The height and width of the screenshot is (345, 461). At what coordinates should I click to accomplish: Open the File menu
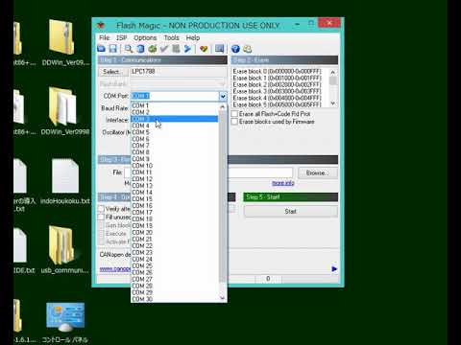pos(105,37)
